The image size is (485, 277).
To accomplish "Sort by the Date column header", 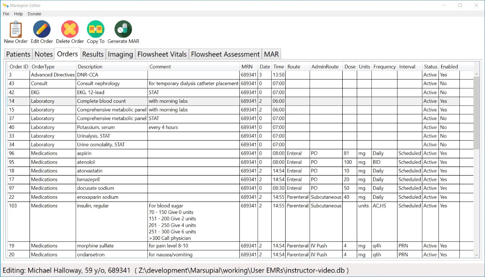I will click(x=265, y=67).
